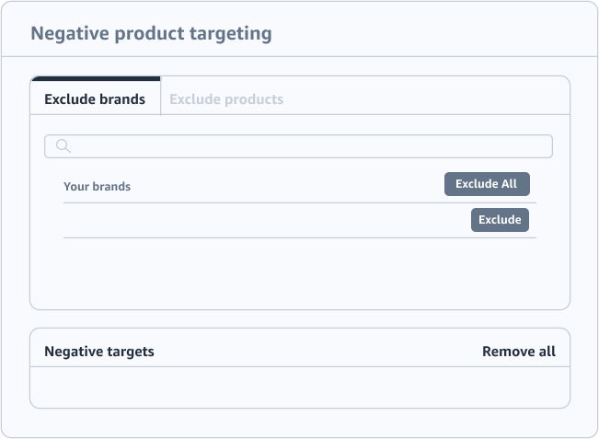Click the Exclude button in brand row
599x439 pixels.
coord(500,220)
